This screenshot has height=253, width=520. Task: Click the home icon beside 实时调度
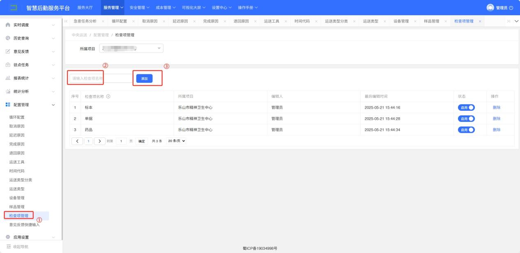[x=8, y=25]
